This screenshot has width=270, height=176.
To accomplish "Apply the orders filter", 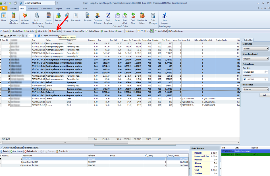I will pyautogui.click(x=265, y=95).
